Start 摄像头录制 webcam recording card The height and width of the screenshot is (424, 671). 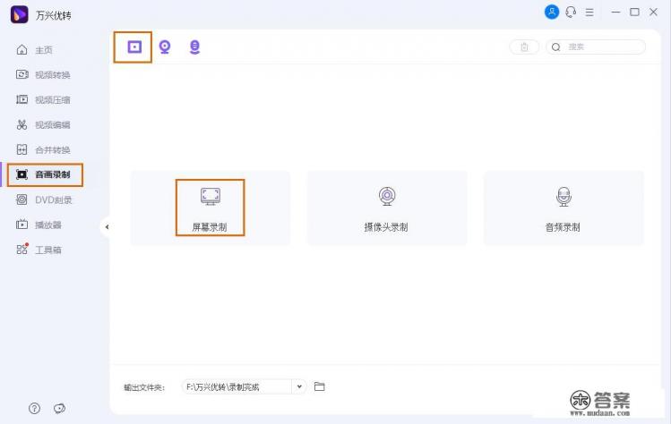[387, 208]
